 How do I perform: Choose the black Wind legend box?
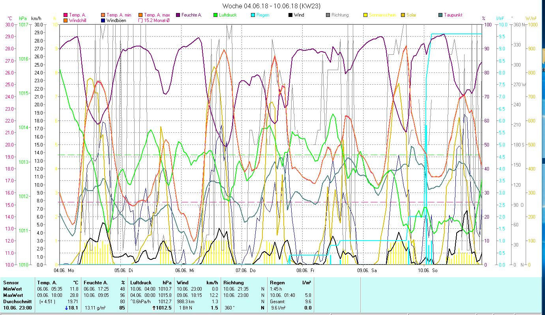point(290,15)
